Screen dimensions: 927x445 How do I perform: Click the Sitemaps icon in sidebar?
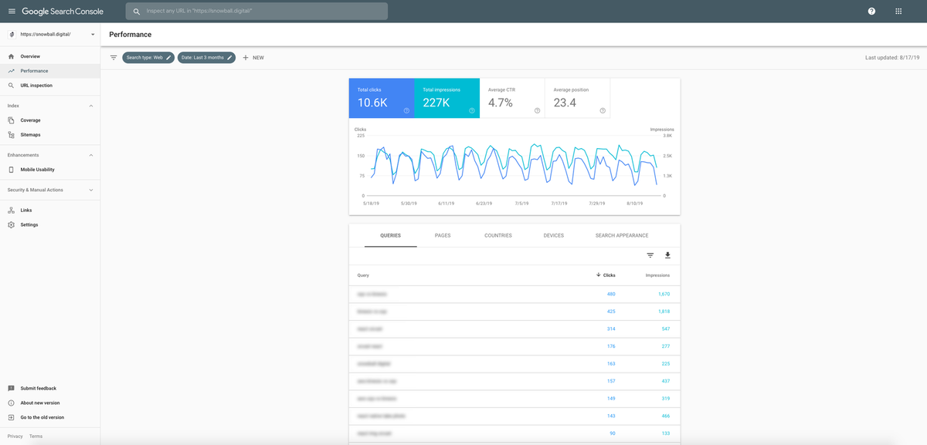point(11,135)
